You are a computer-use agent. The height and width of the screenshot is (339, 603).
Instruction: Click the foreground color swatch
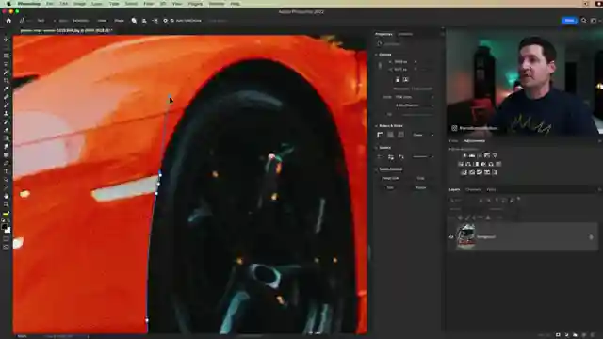pyautogui.click(x=4, y=227)
